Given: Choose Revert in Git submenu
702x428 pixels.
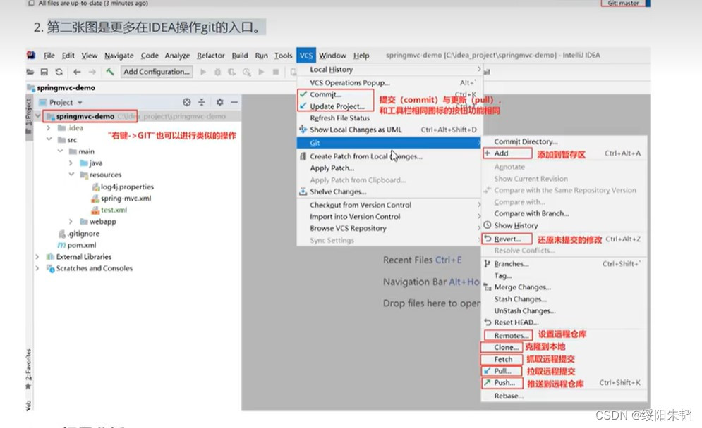Looking at the screenshot, I should click(564, 239).
